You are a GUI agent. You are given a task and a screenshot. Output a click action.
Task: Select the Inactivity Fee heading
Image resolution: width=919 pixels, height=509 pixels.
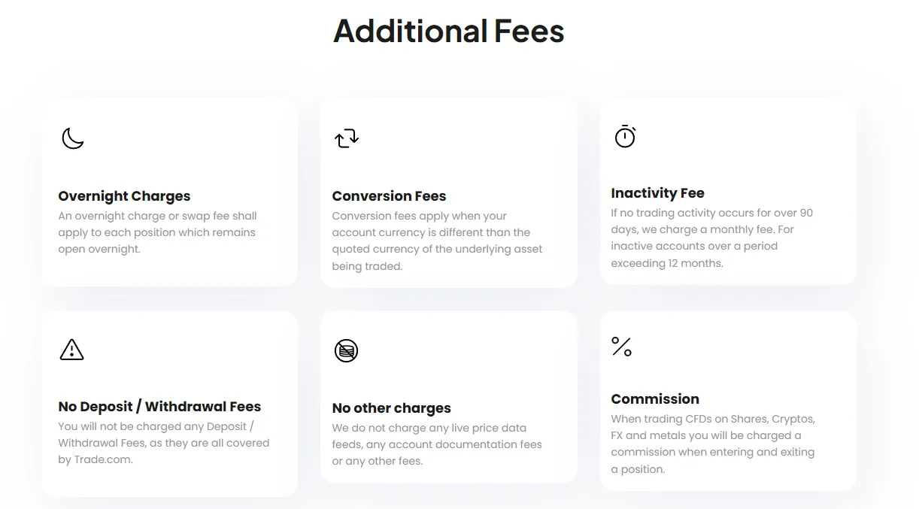pos(657,193)
